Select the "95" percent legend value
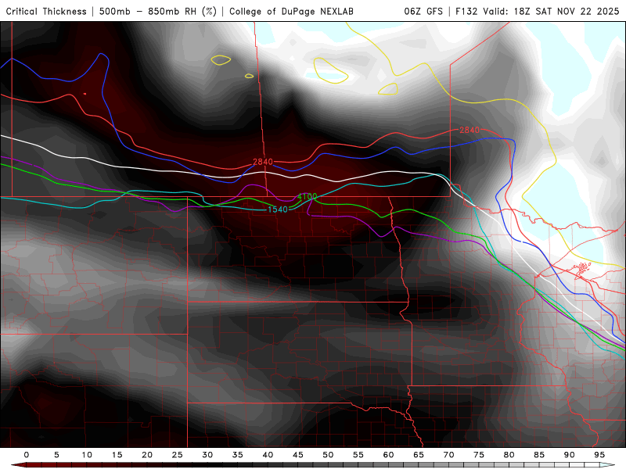The height and width of the screenshot is (469, 626). (599, 455)
